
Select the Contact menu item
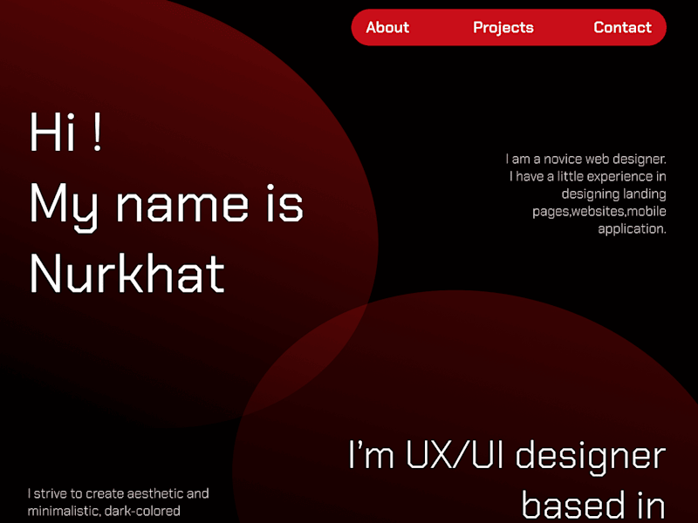click(622, 28)
